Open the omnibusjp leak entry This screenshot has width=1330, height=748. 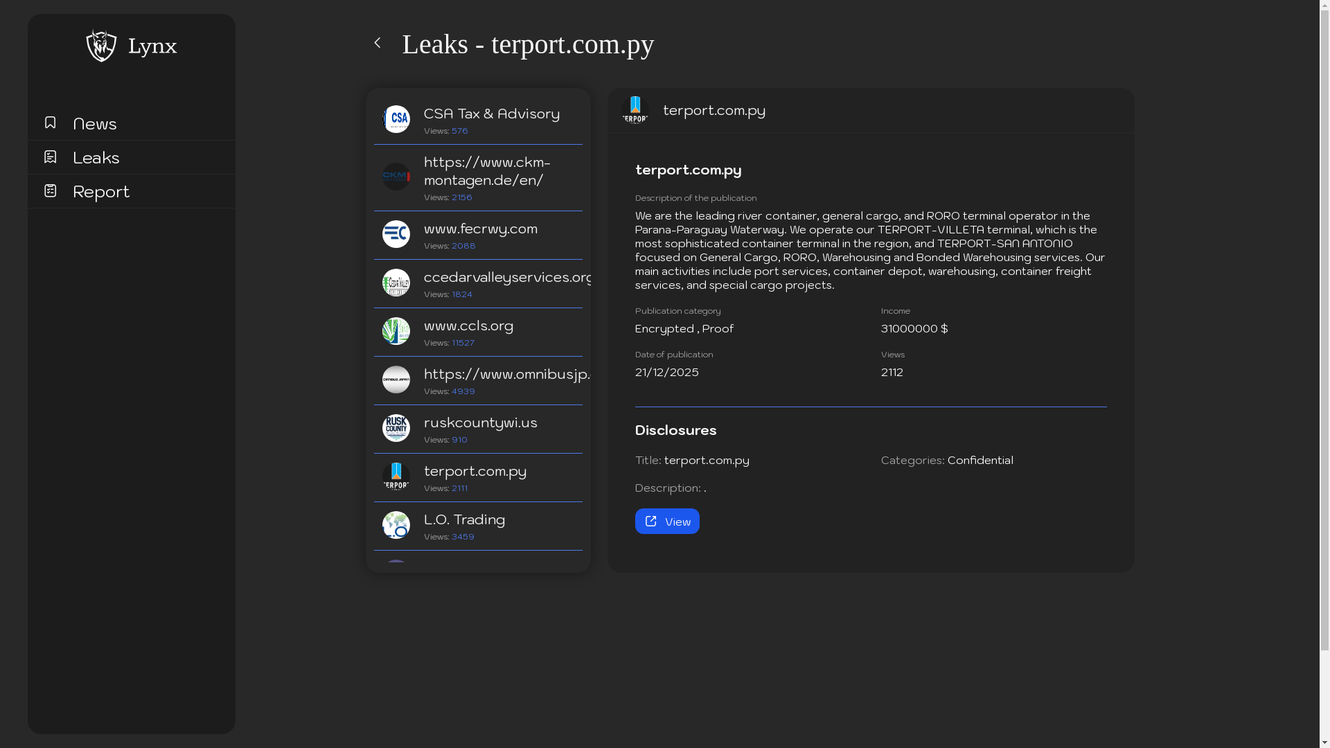(506, 375)
